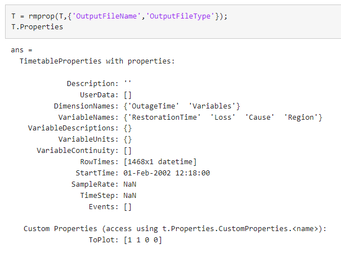Click the SampleRate property label

[95, 184]
